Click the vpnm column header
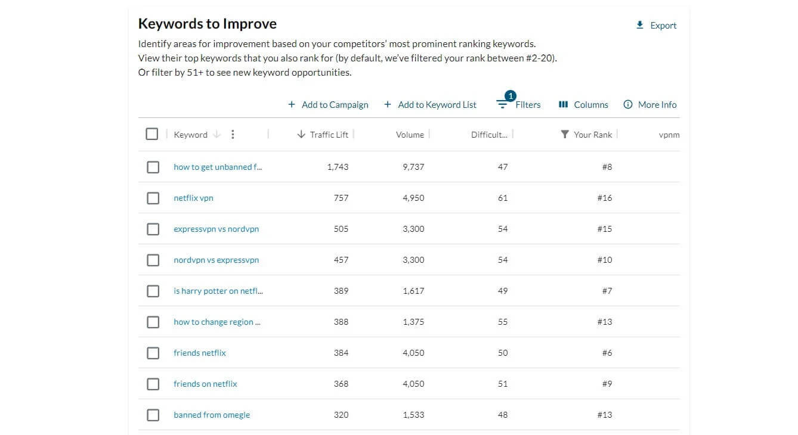The image size is (798, 435). tap(669, 135)
